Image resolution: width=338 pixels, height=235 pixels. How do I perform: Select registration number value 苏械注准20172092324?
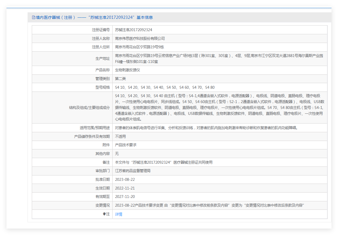[x=133, y=30]
